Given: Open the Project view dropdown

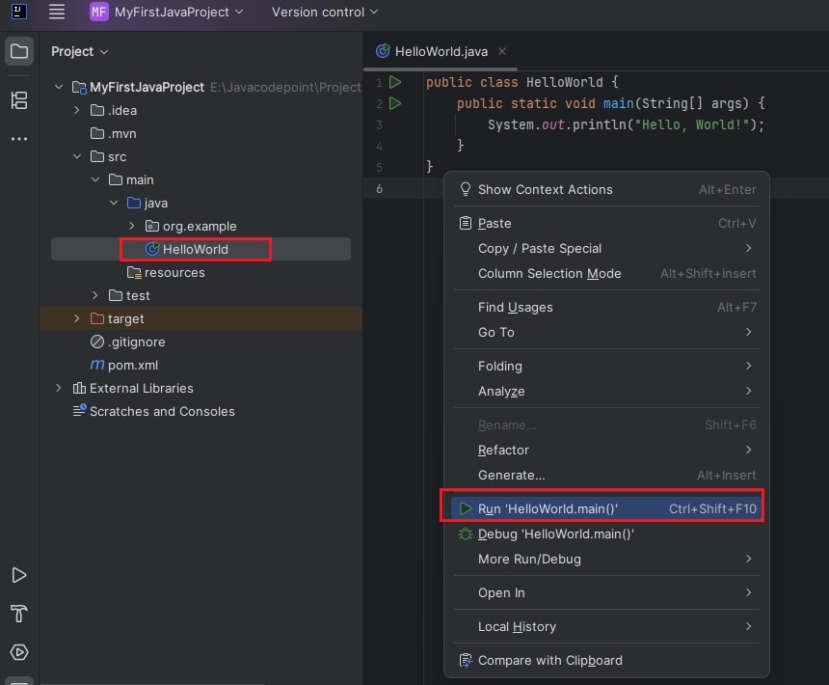Looking at the screenshot, I should tap(80, 51).
